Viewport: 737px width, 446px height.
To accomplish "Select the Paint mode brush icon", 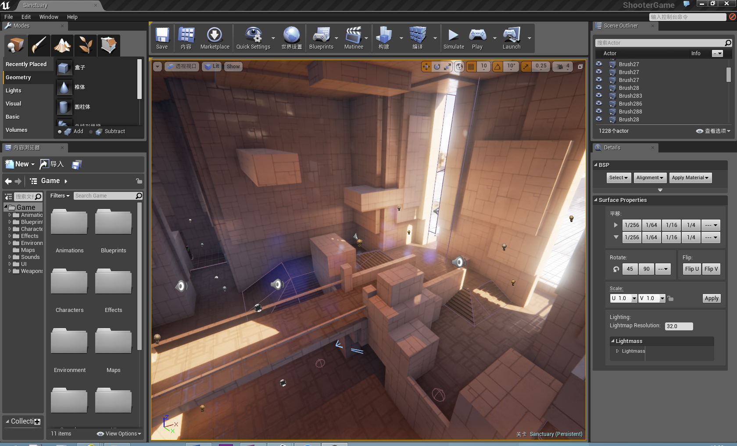I will [39, 45].
